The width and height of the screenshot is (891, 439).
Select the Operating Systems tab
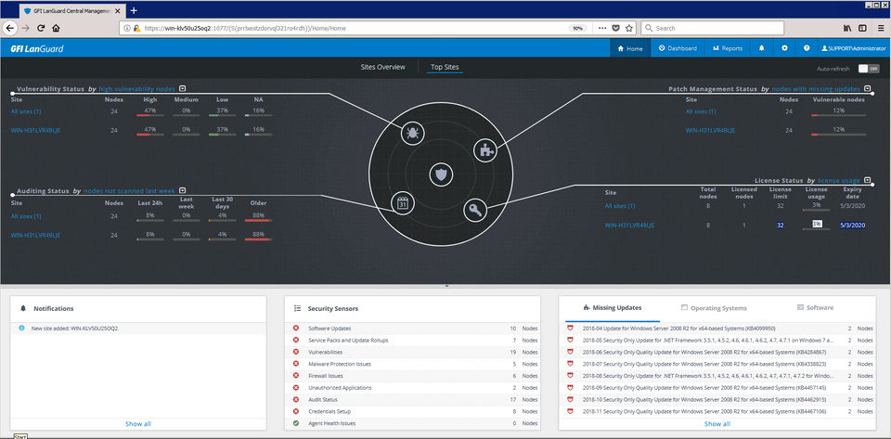714,308
